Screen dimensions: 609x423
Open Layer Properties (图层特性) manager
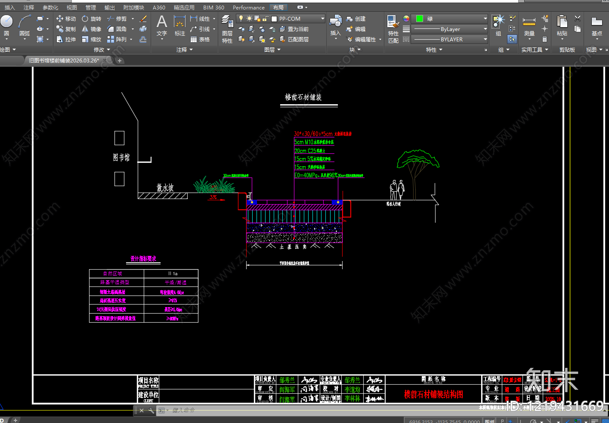coord(227,28)
